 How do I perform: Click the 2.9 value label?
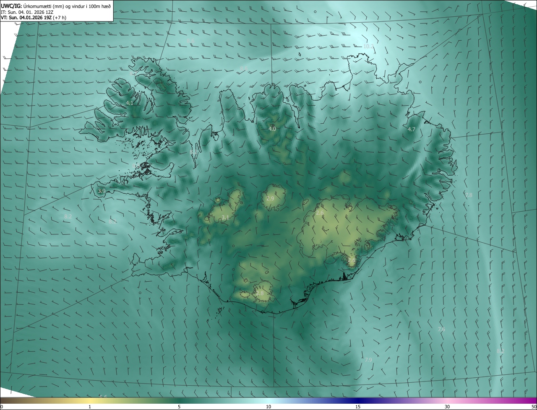point(270,198)
